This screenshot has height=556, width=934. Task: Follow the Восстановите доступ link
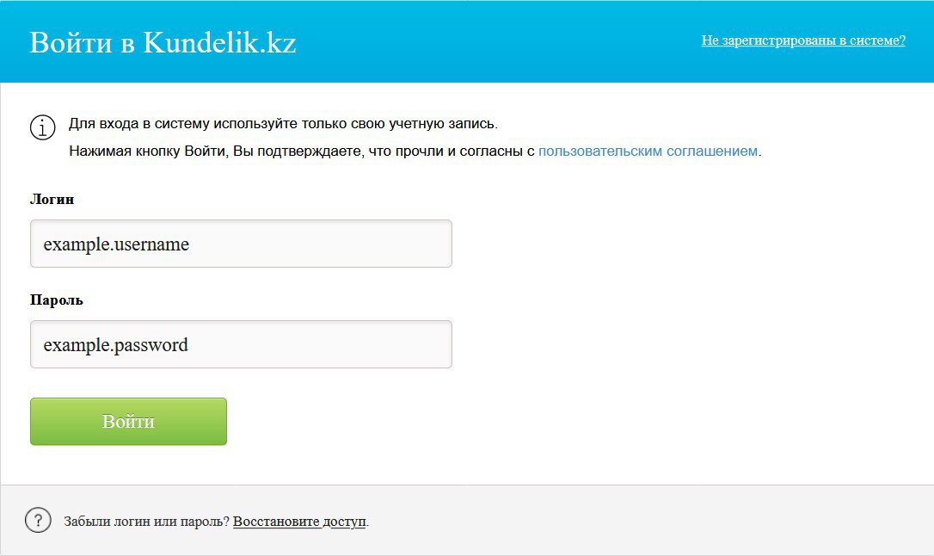299,521
